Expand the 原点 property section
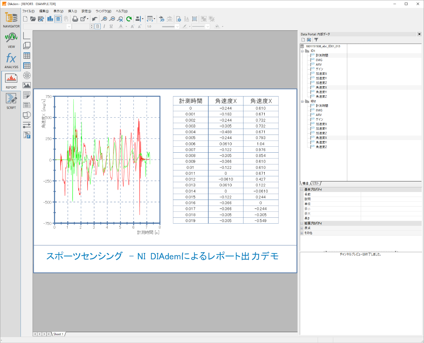This screenshot has width=424, height=343. 302,228
